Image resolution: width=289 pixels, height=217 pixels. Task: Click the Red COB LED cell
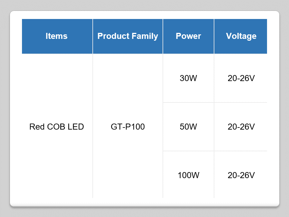[x=57, y=127]
